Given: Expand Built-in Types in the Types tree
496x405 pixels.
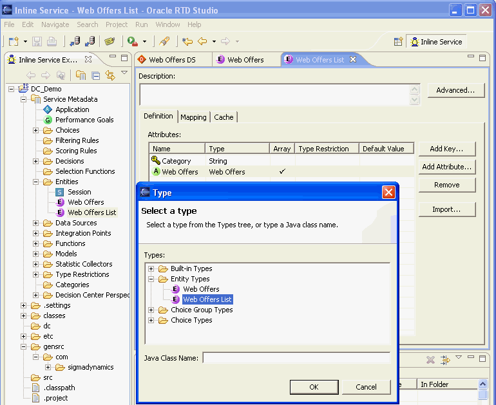Looking at the screenshot, I should 151,268.
